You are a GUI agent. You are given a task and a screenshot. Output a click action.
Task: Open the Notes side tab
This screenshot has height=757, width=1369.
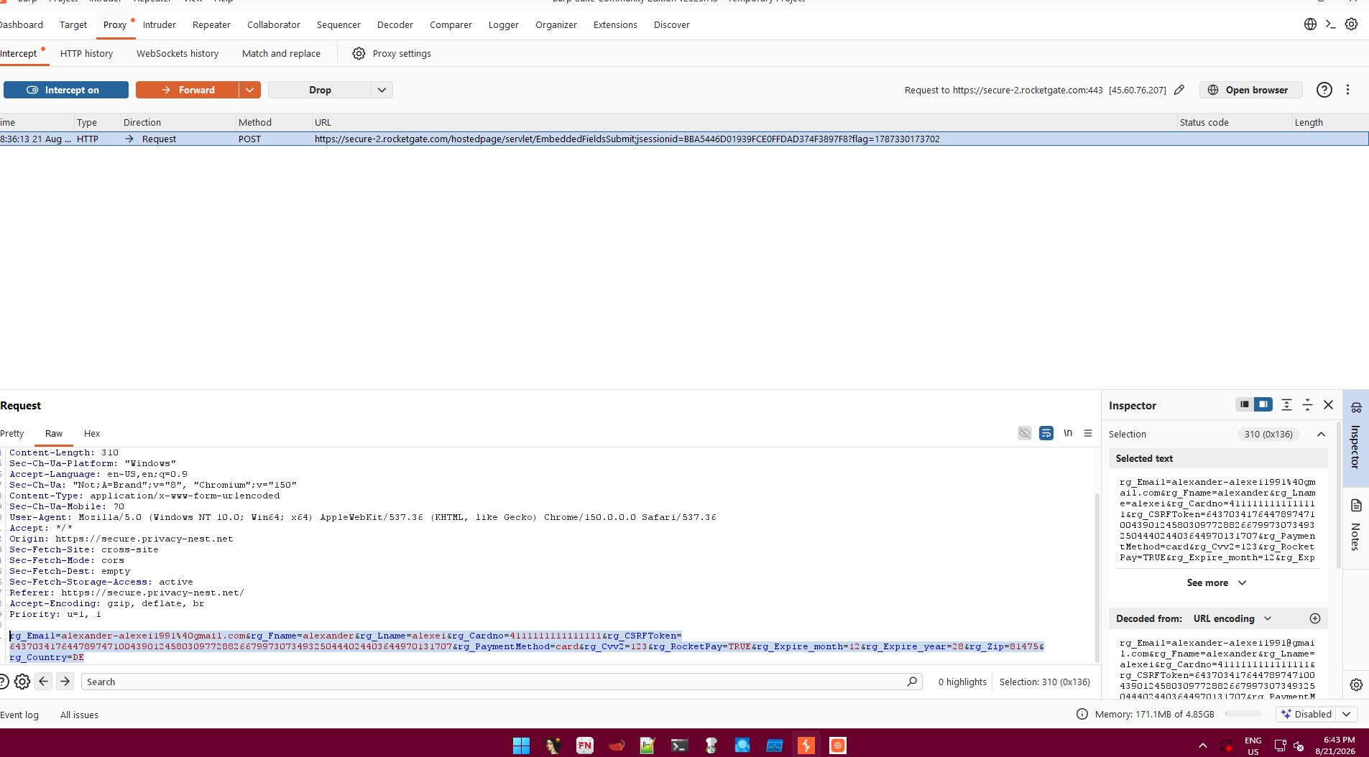[1355, 526]
